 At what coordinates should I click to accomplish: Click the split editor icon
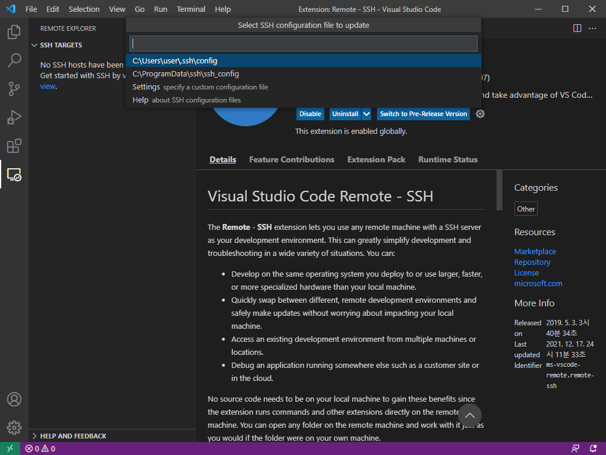tap(577, 28)
